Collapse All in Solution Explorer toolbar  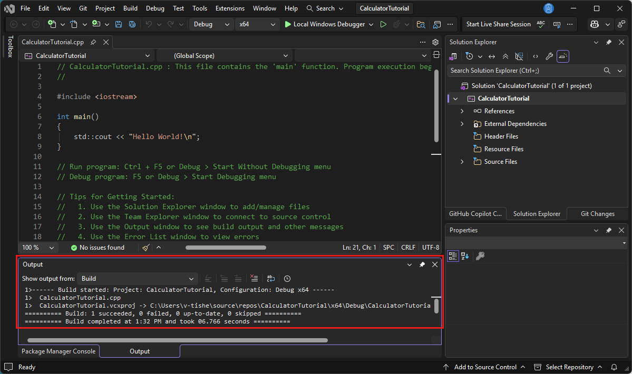(505, 56)
